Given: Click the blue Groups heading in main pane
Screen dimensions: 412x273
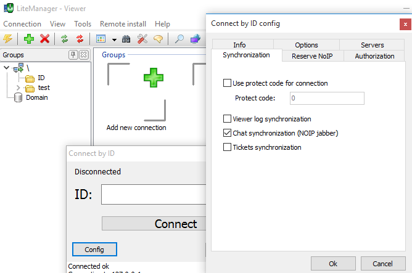Looking at the screenshot, I should [113, 55].
